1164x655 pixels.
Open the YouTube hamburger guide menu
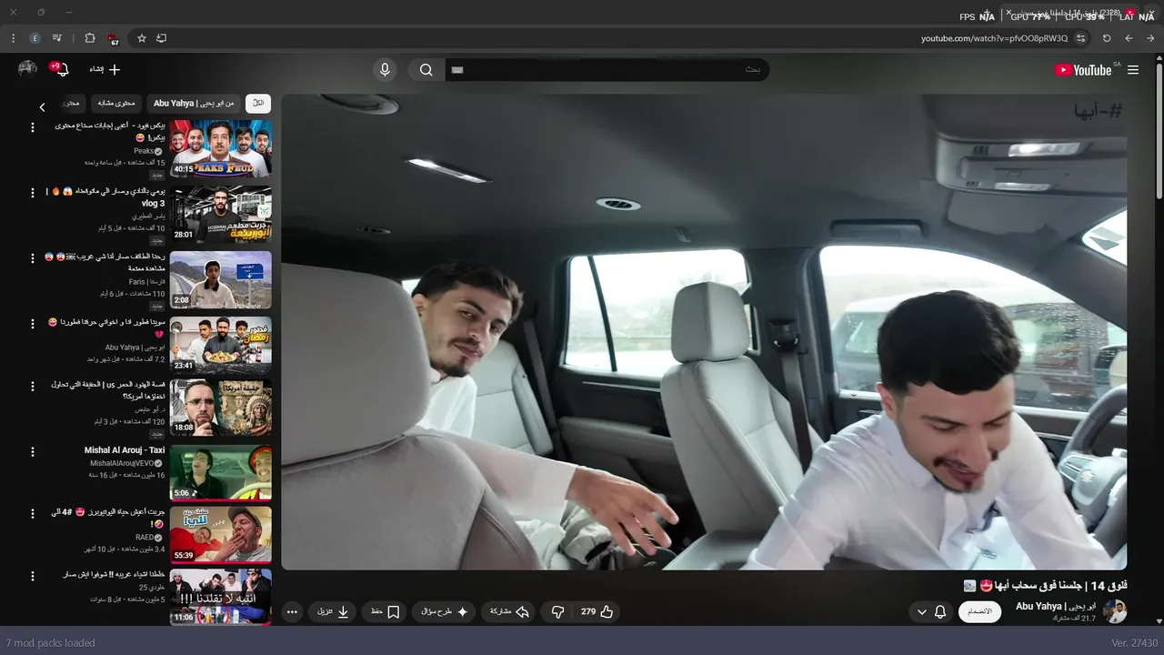[1133, 70]
